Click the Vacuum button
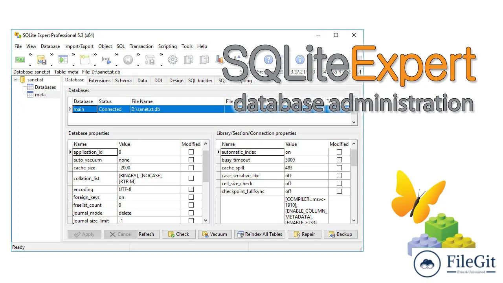Viewport: 503px width, 283px height. (215, 234)
